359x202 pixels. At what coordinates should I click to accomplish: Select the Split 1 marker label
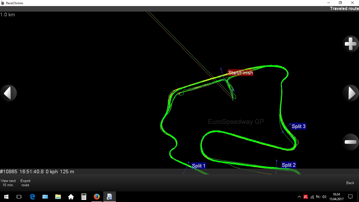(x=198, y=166)
